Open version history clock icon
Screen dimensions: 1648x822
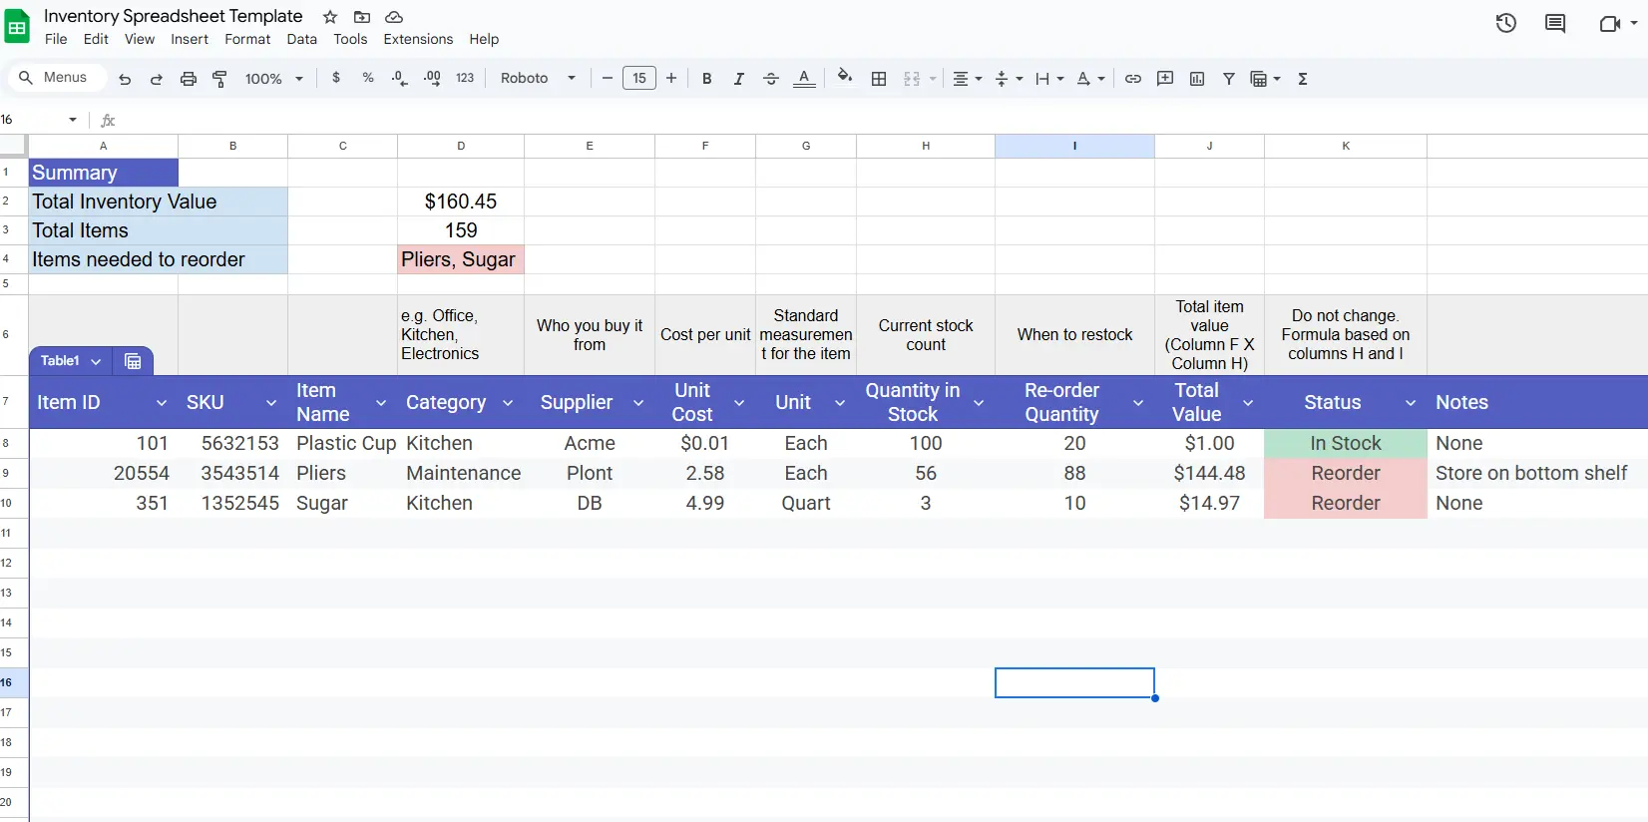[1505, 24]
